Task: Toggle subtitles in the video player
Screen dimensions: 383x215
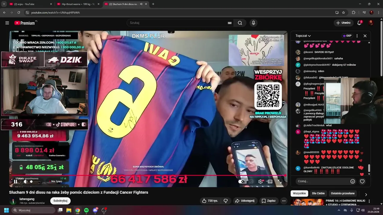Action: [251, 181]
